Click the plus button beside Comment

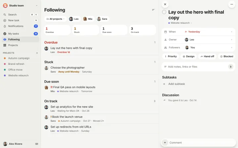[165, 142]
